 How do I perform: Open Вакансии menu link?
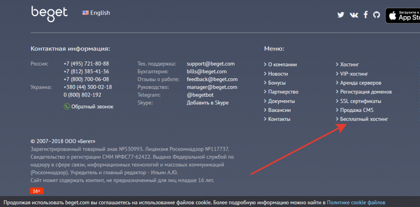(x=279, y=110)
